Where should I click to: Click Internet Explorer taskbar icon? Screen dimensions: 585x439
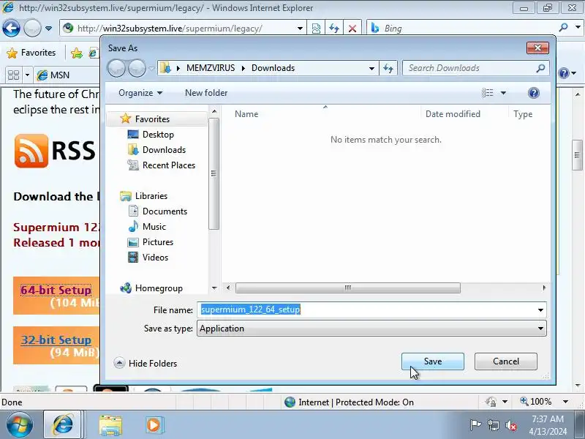(x=63, y=424)
